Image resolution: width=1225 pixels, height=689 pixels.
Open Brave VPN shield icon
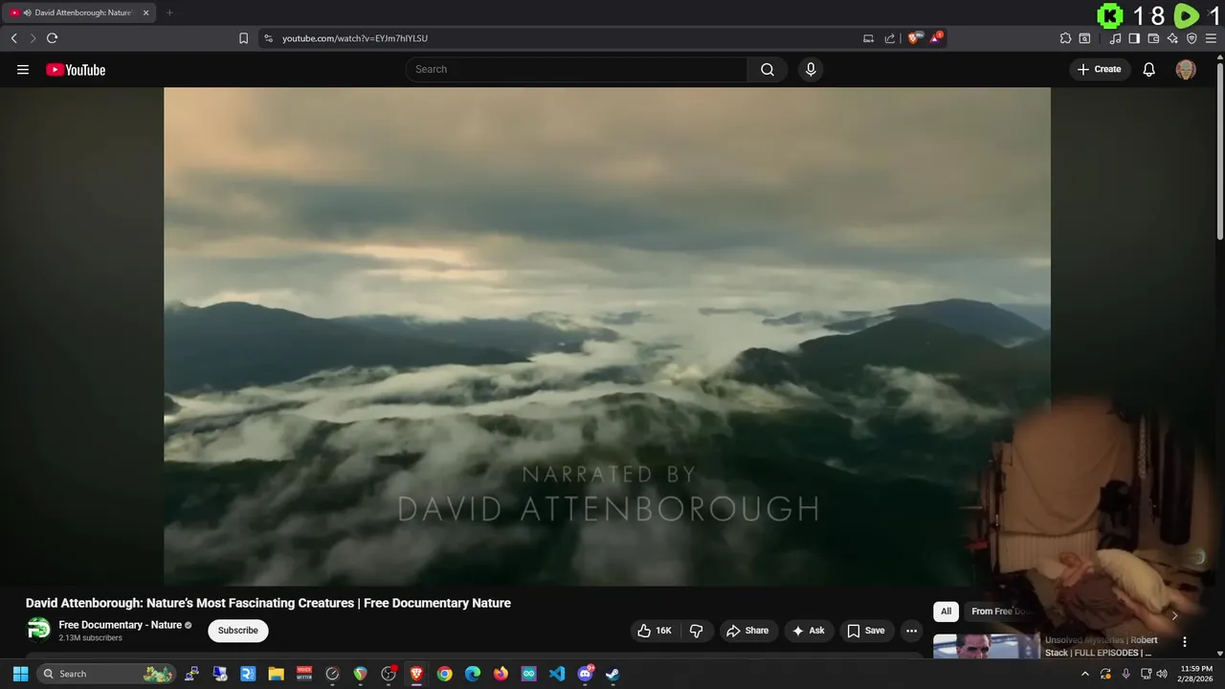click(x=1192, y=38)
